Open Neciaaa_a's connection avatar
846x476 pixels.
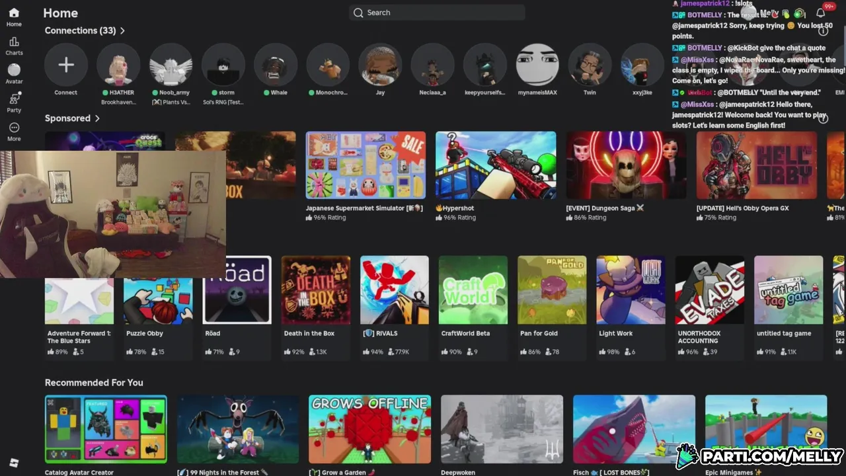tap(432, 64)
